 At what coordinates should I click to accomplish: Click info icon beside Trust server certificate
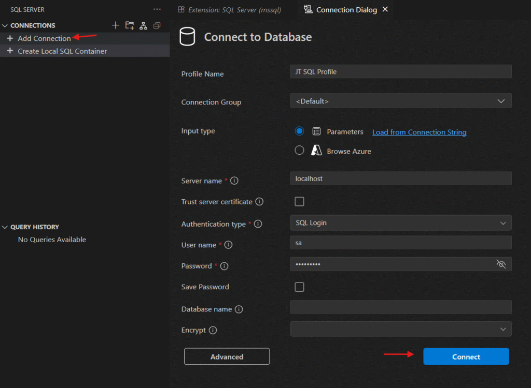(x=259, y=202)
